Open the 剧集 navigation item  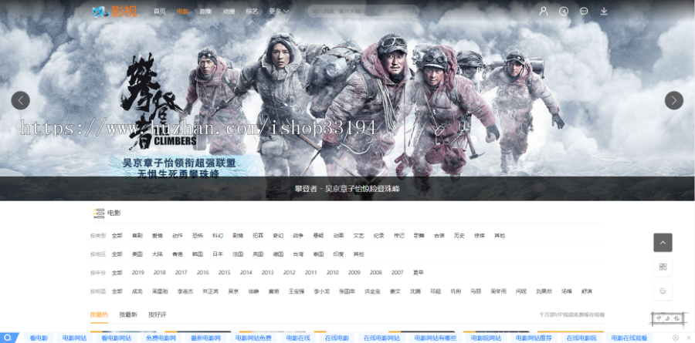pyautogui.click(x=205, y=12)
